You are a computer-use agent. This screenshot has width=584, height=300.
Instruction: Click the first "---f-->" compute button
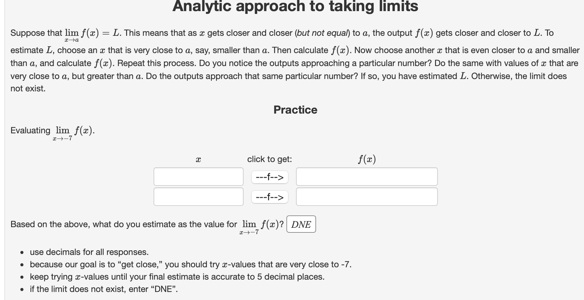[x=269, y=177]
